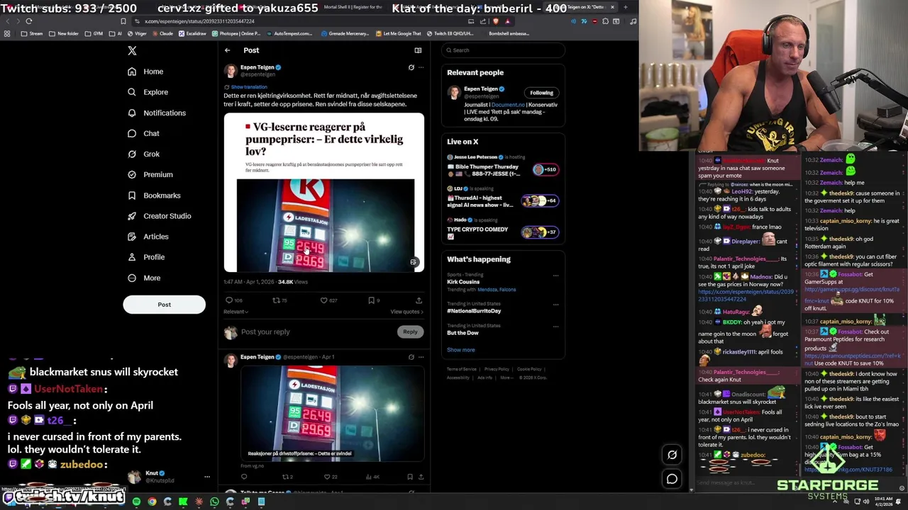Click the Grok floating button
The width and height of the screenshot is (908, 510).
pos(672,455)
